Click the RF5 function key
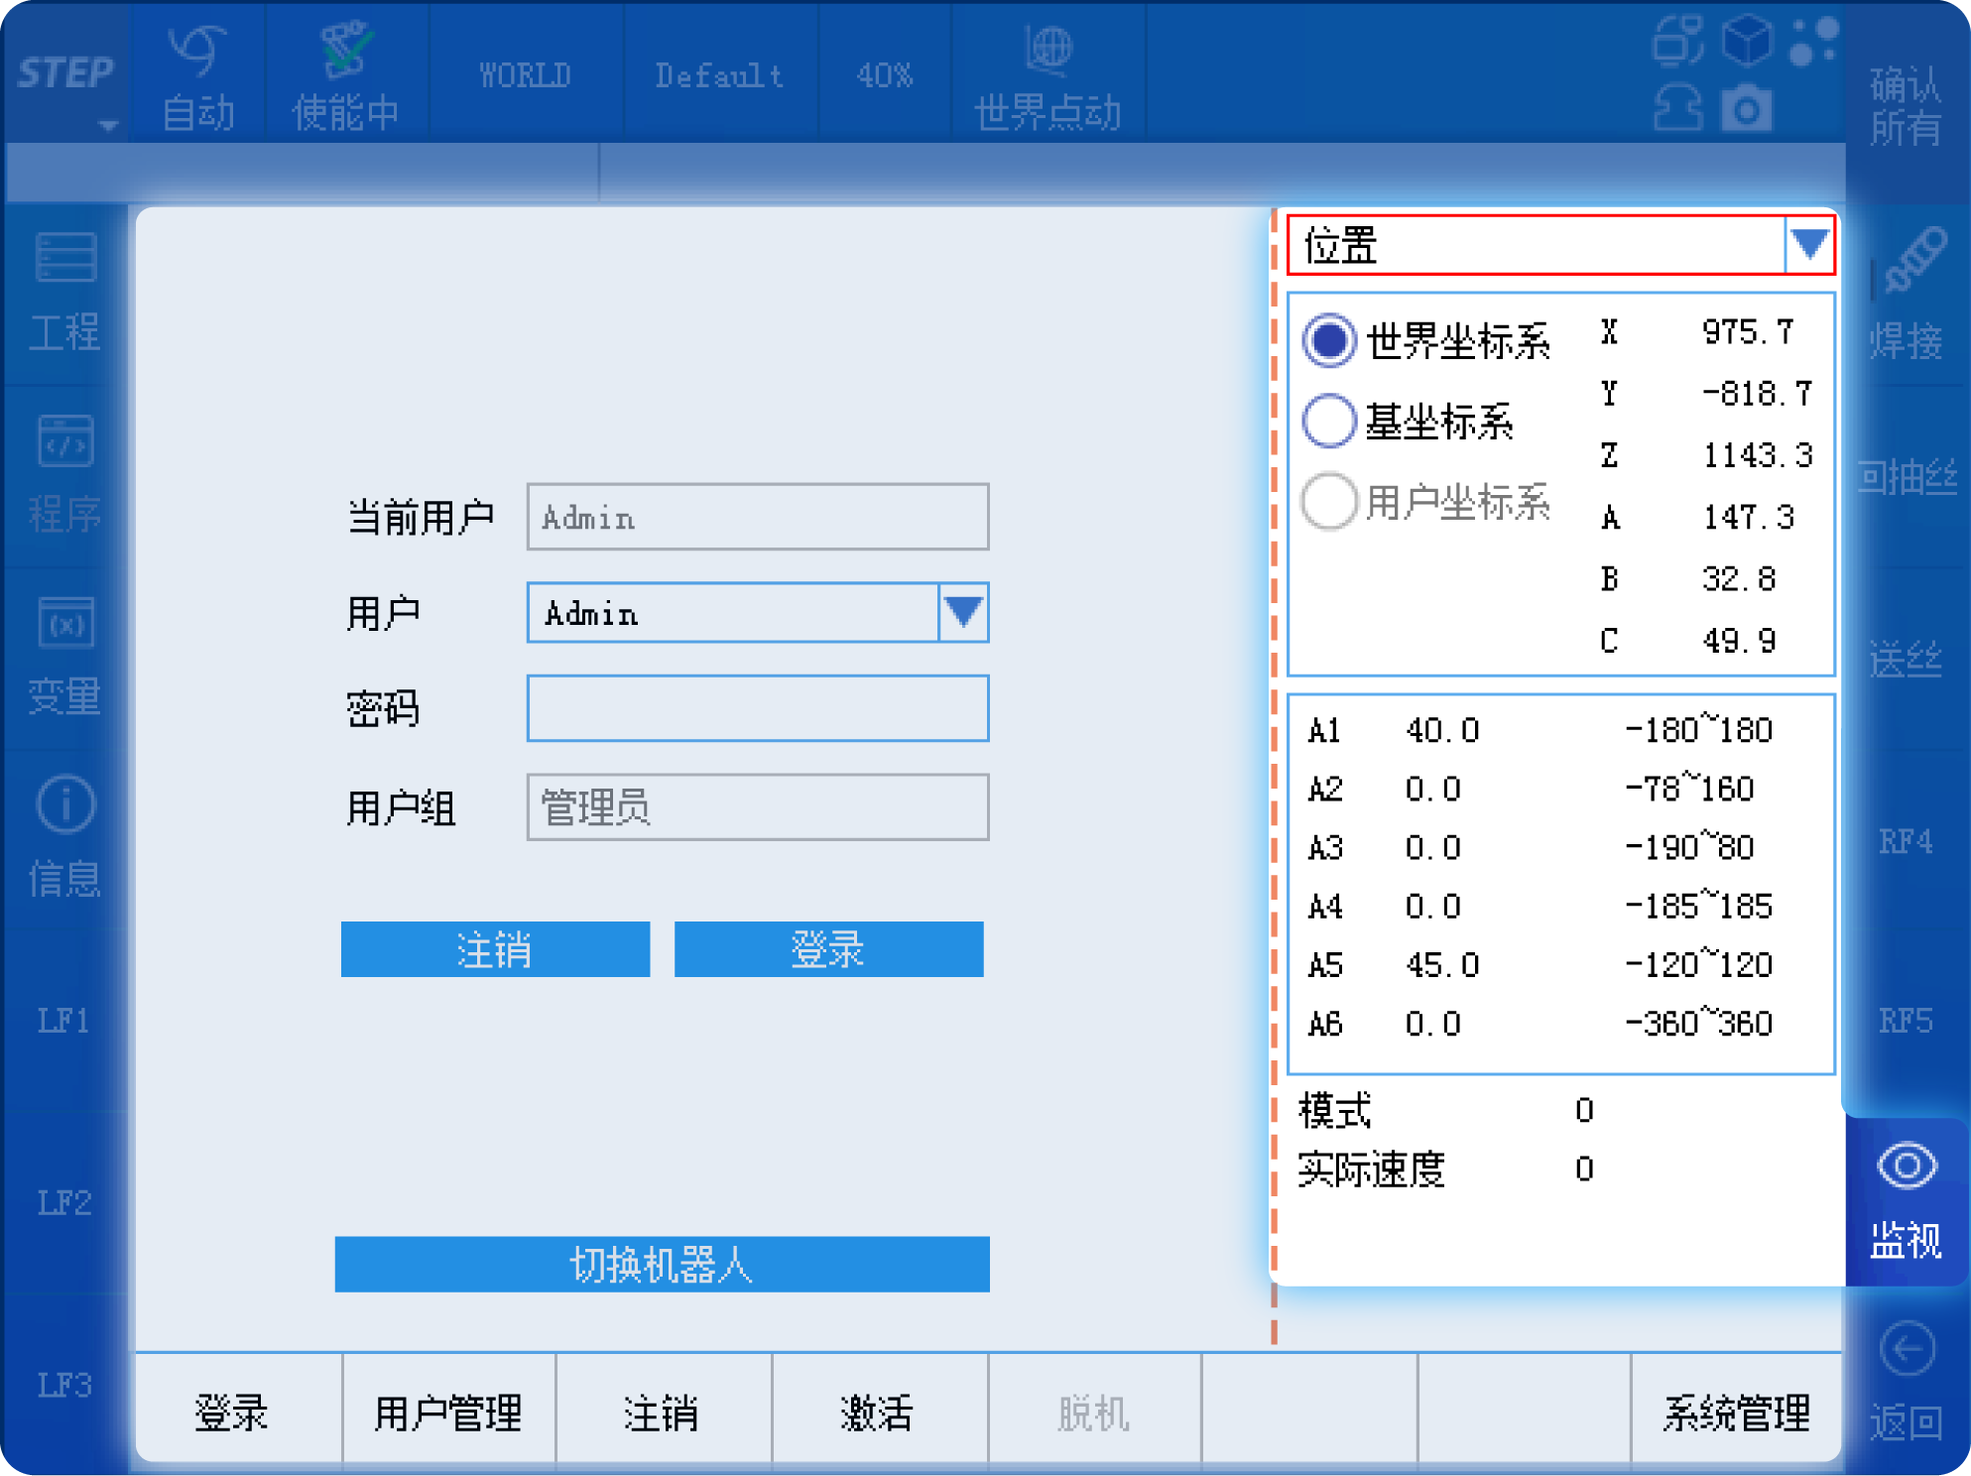 click(1906, 1021)
